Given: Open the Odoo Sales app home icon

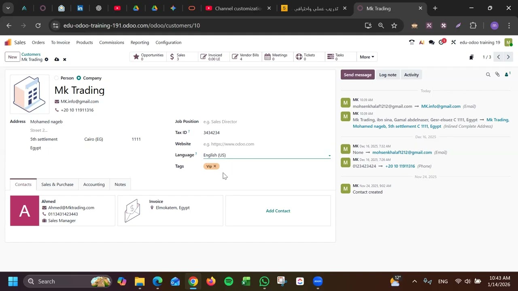Looking at the screenshot, I should (x=8, y=42).
